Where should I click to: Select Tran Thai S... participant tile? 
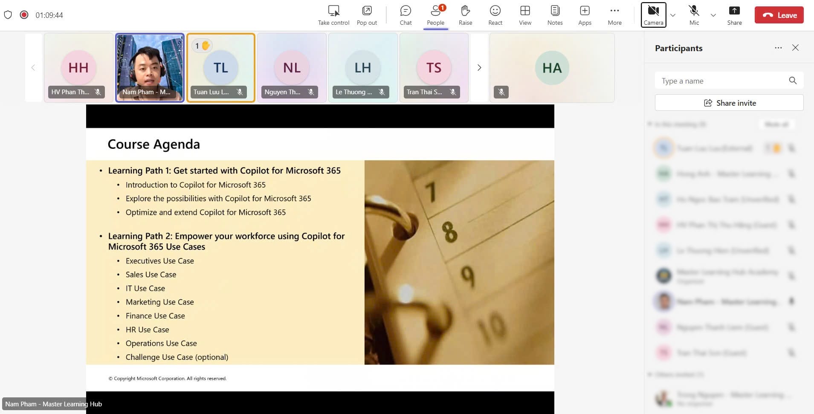coord(434,68)
